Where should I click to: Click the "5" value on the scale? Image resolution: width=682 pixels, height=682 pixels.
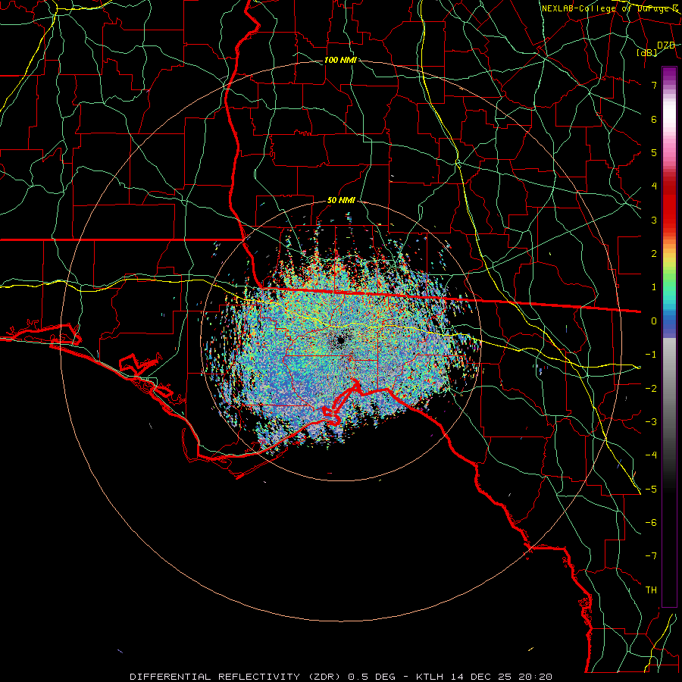(x=654, y=152)
